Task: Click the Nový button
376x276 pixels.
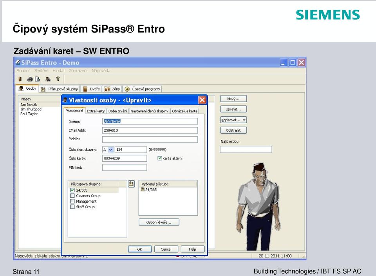Action: coord(233,99)
